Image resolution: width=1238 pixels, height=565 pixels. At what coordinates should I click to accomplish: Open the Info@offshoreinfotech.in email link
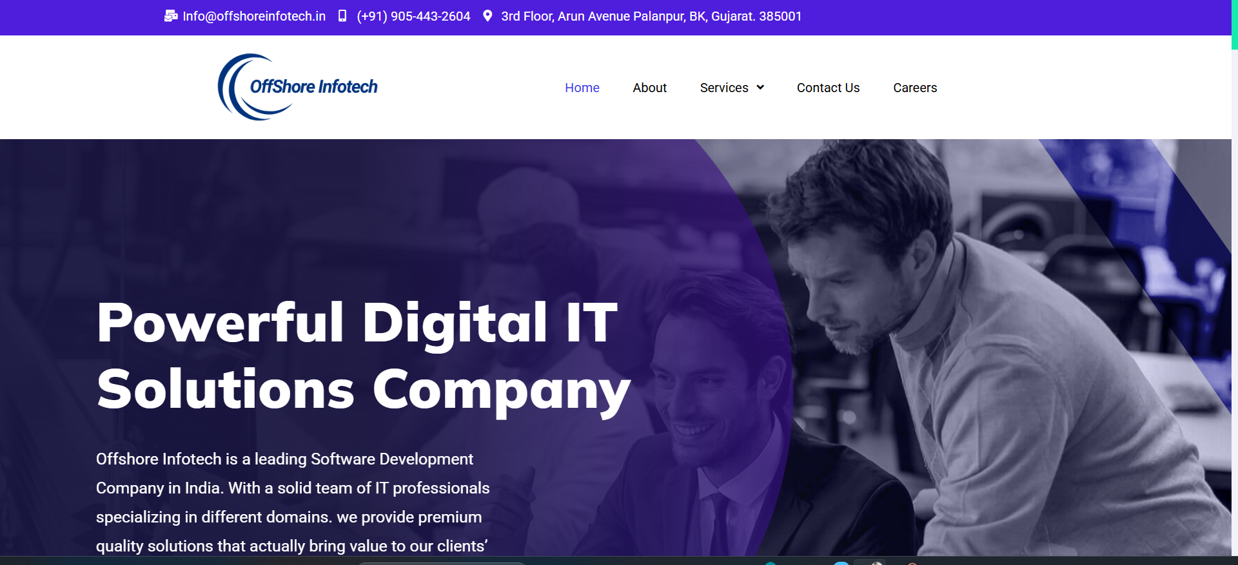tap(254, 16)
